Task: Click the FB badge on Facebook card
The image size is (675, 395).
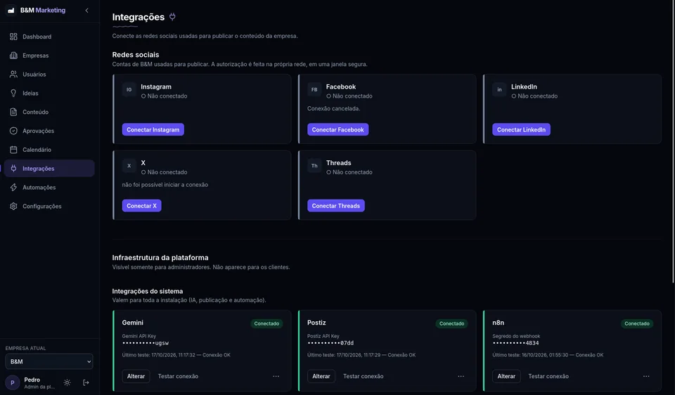Action: click(x=314, y=89)
